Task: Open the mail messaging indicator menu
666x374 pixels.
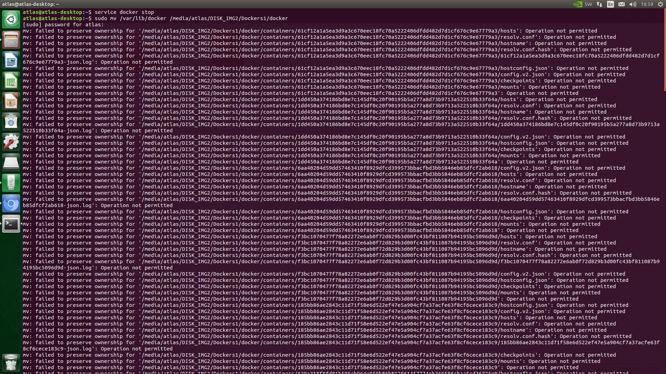Action: [622, 4]
